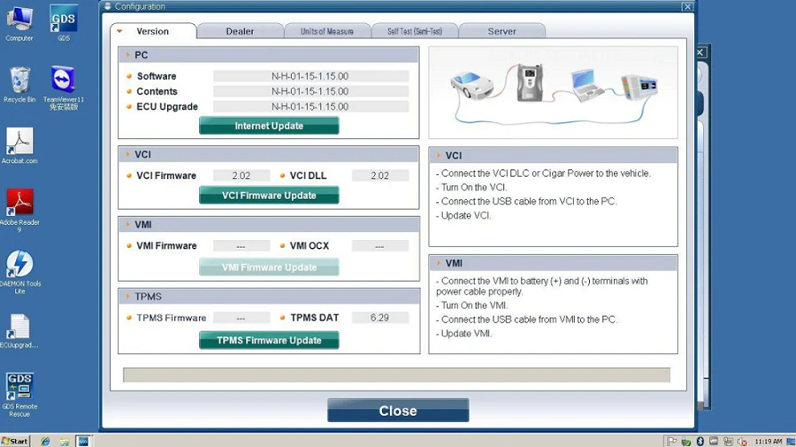Open the GDS Remote Rescue shortcut
The width and height of the screenshot is (796, 447).
19,395
